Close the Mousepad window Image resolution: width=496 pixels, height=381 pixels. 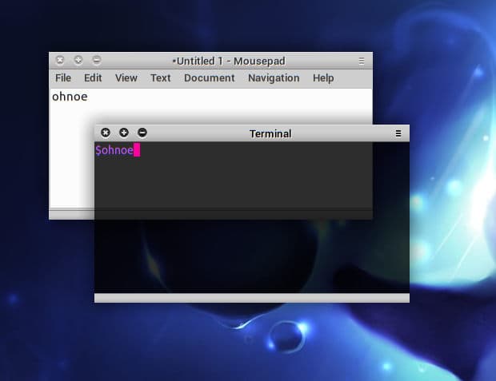60,60
